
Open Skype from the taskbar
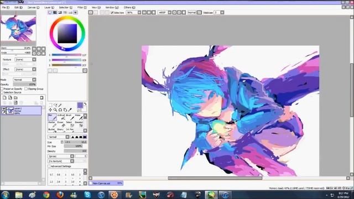tap(87, 195)
